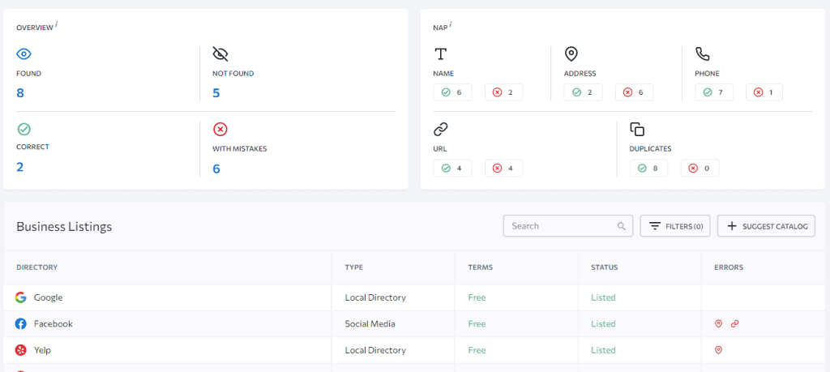Filter by incorrect Name count 2
Screen dimensions: 830x372
click(503, 92)
